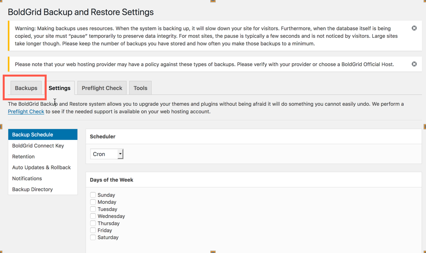Enable the Sunday backup checkbox
This screenshot has height=253, width=426.
pos(93,195)
